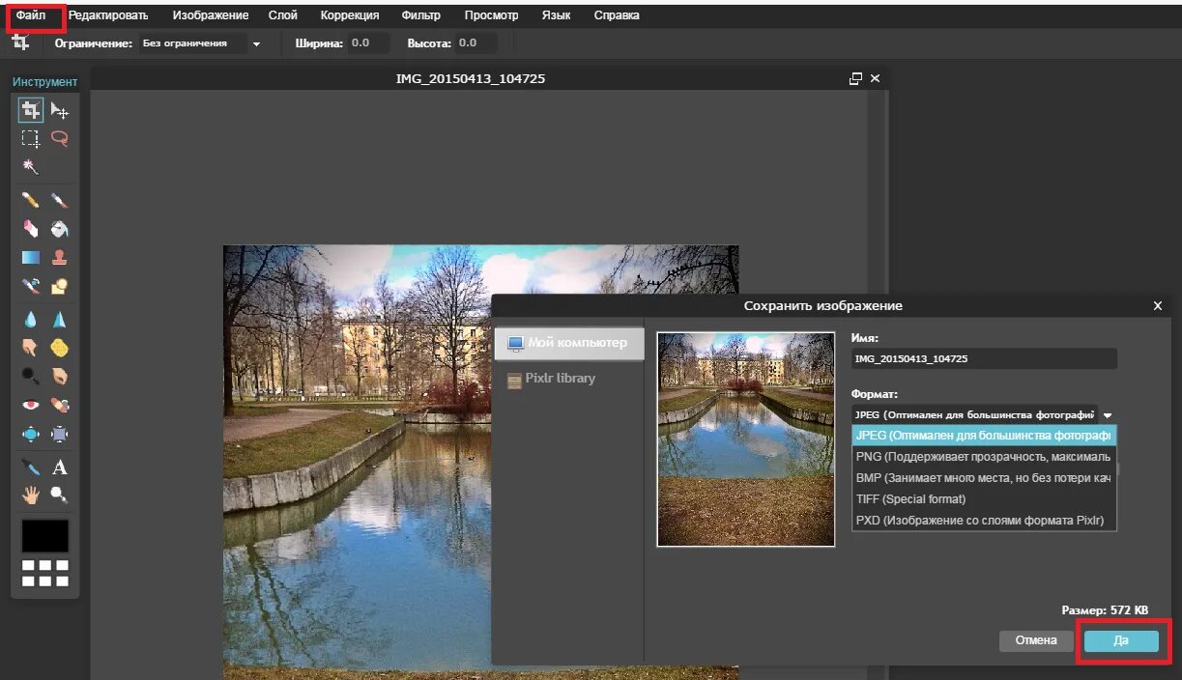
Task: Open the Фильтр menu
Action: tap(420, 15)
